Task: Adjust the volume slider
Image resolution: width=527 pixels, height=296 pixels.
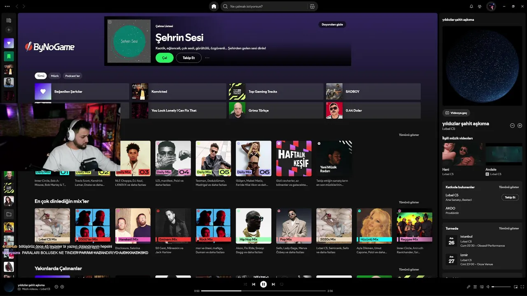Action: click(x=501, y=287)
